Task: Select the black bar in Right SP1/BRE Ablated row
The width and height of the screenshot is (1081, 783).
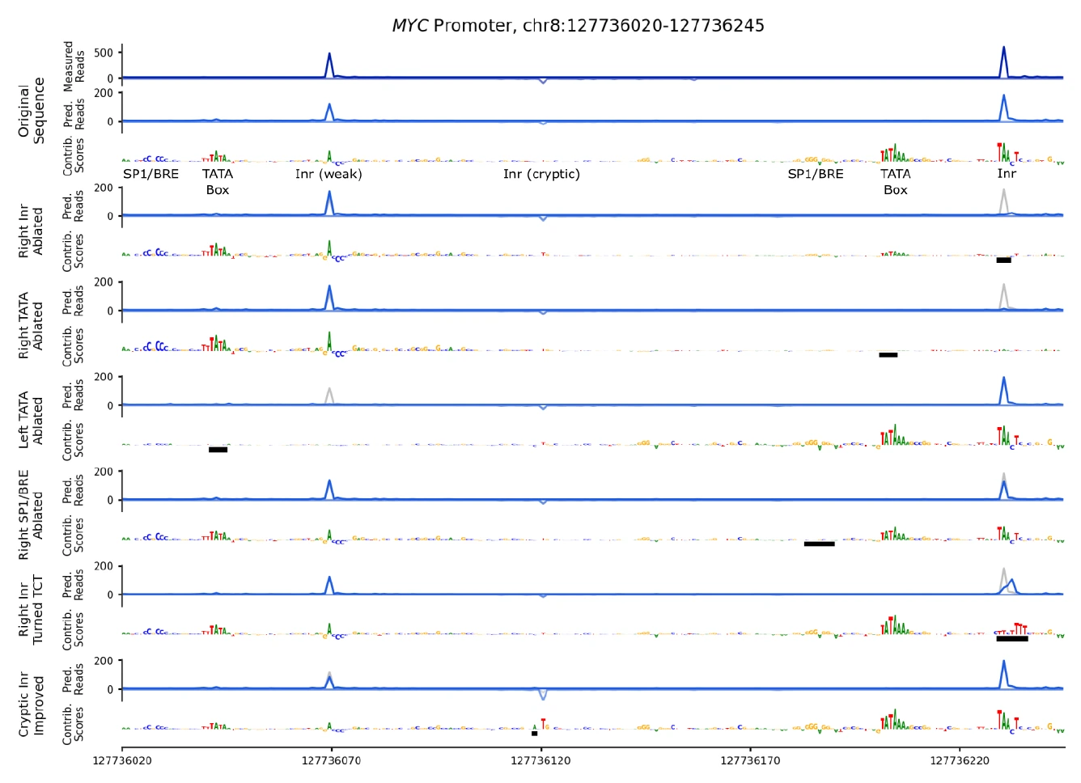Action: pos(819,544)
